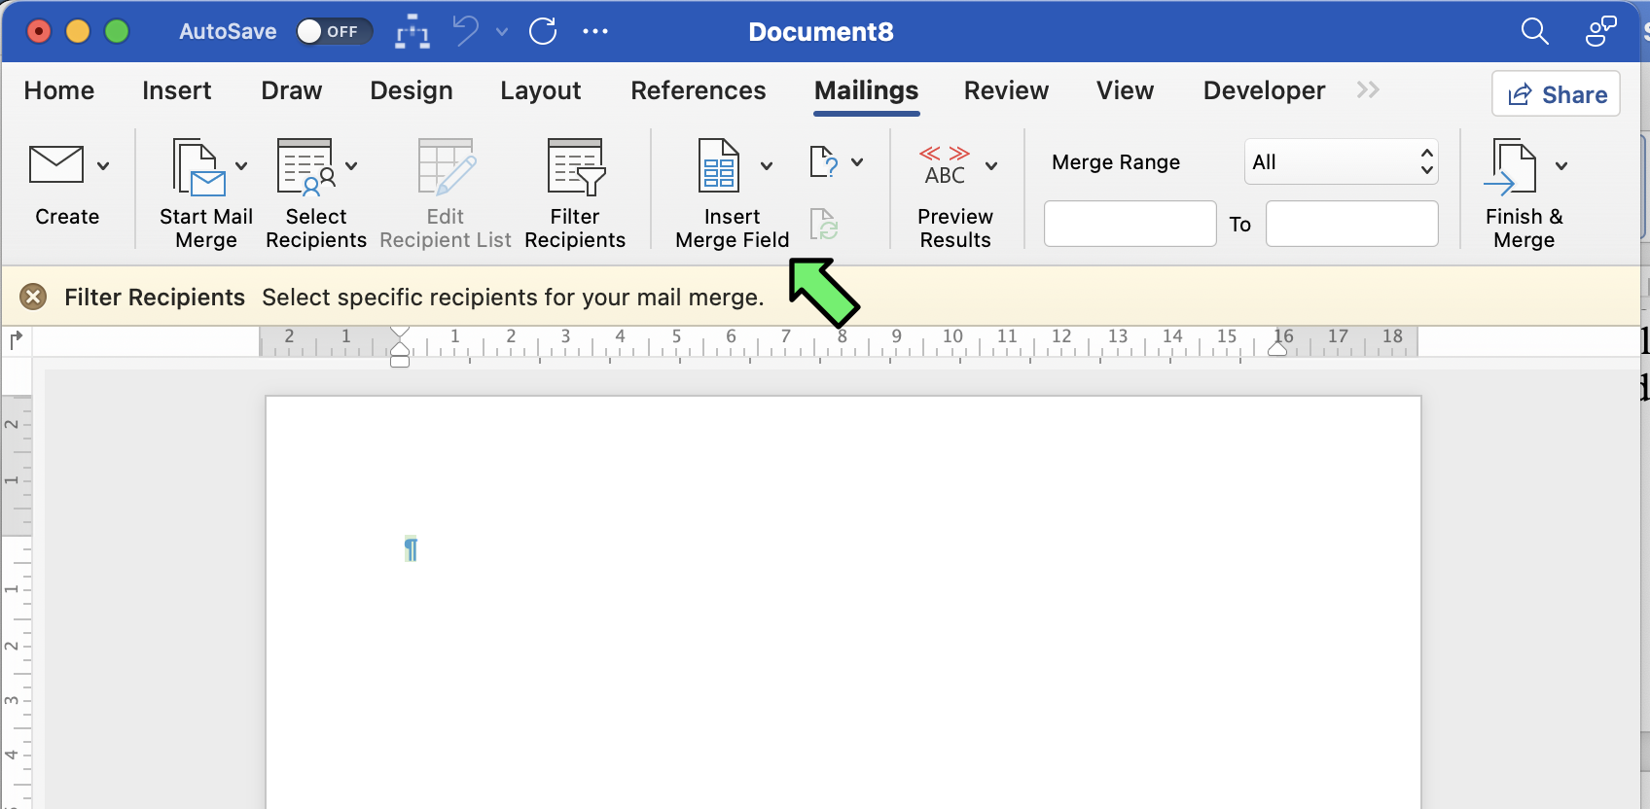Switch to the Home tab
The image size is (1650, 809).
click(x=59, y=90)
